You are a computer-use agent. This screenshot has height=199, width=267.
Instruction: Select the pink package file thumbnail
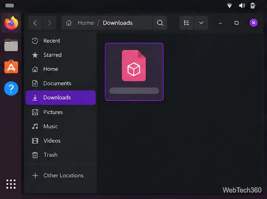click(x=134, y=72)
